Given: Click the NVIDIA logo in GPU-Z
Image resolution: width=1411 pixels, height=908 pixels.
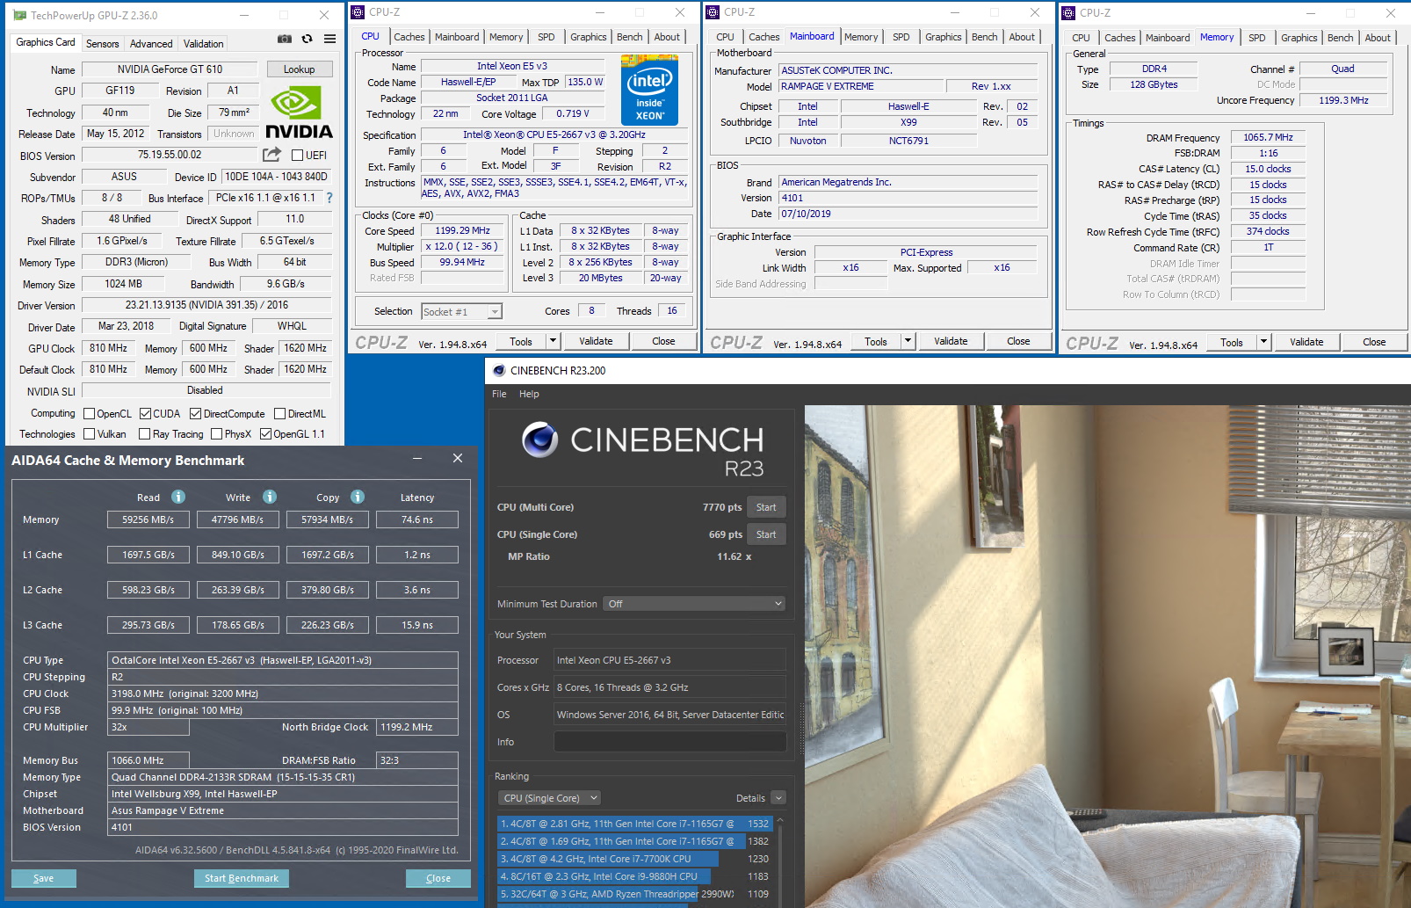Looking at the screenshot, I should 299,113.
